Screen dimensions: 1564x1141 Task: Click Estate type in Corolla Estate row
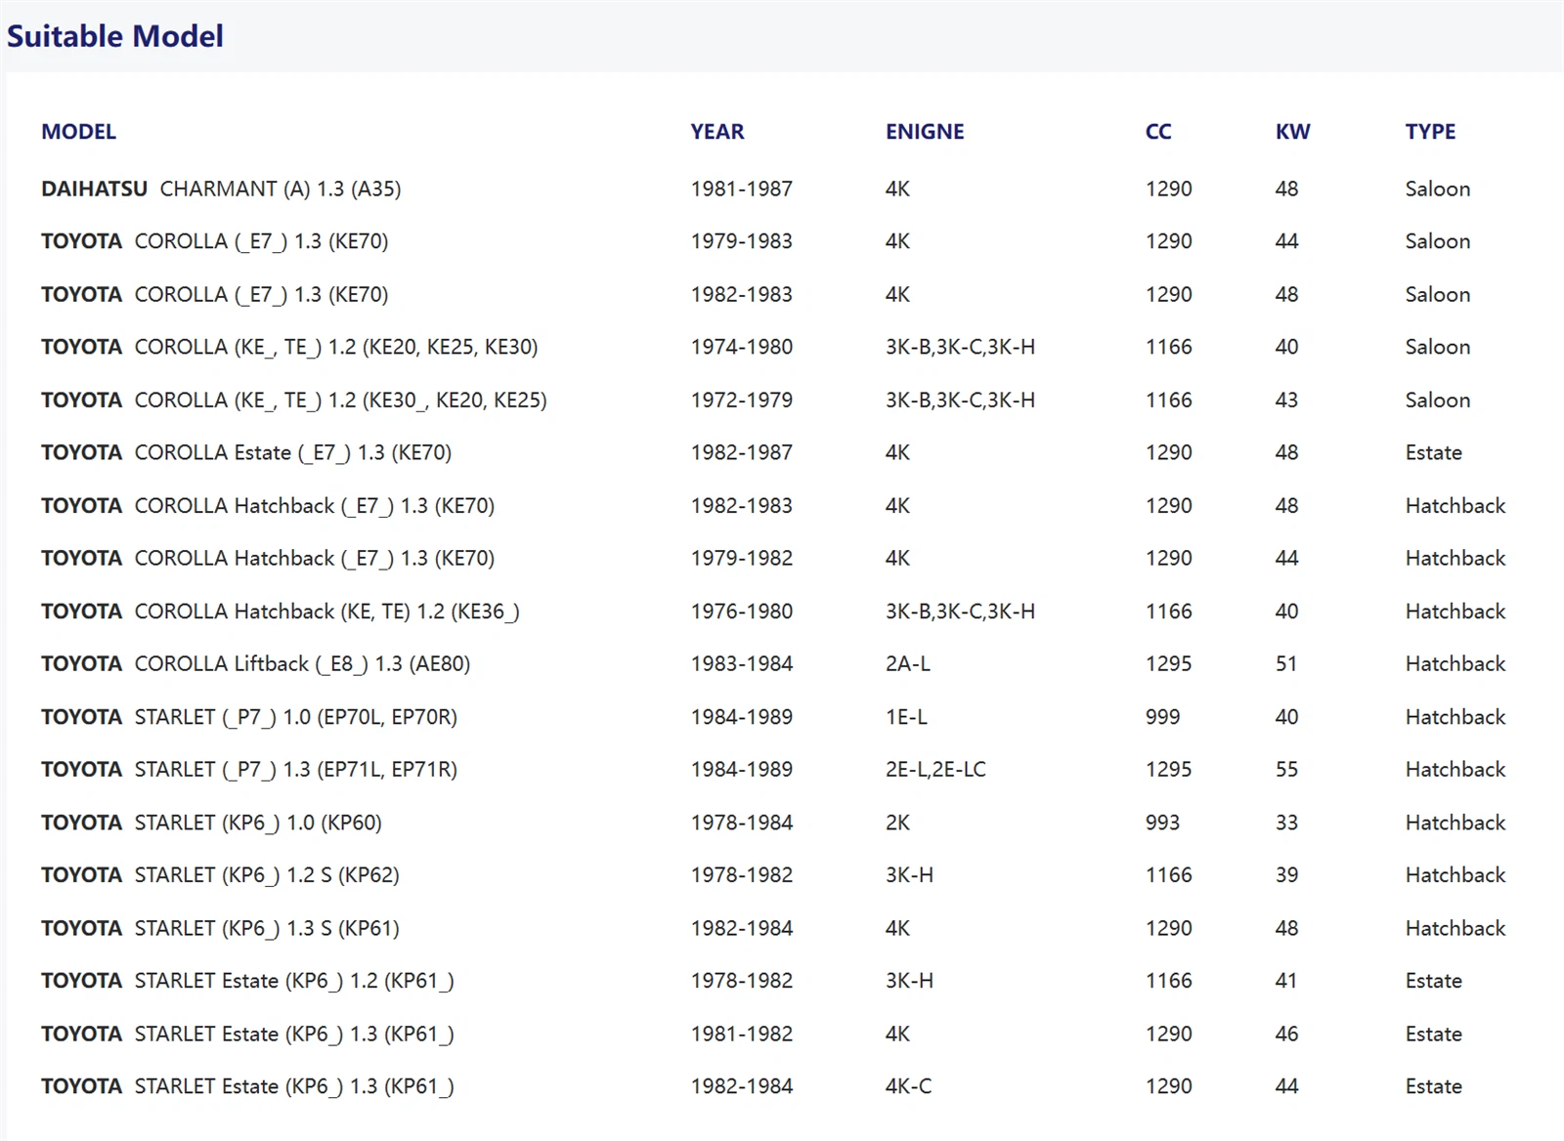[x=1434, y=452]
